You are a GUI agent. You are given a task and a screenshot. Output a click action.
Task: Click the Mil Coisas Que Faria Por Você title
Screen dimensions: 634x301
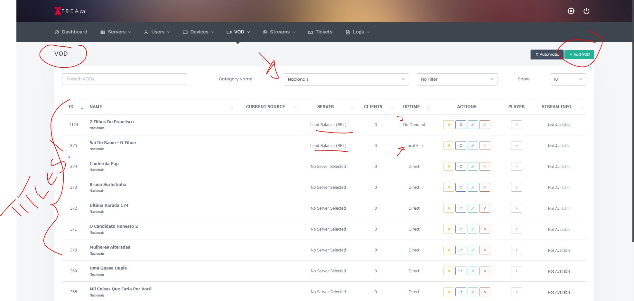[x=120, y=289]
